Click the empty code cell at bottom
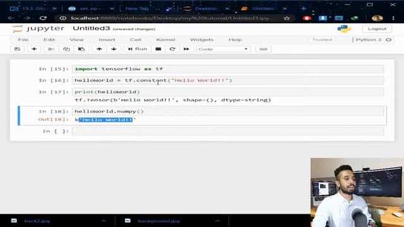The image size is (404, 227). (228, 131)
